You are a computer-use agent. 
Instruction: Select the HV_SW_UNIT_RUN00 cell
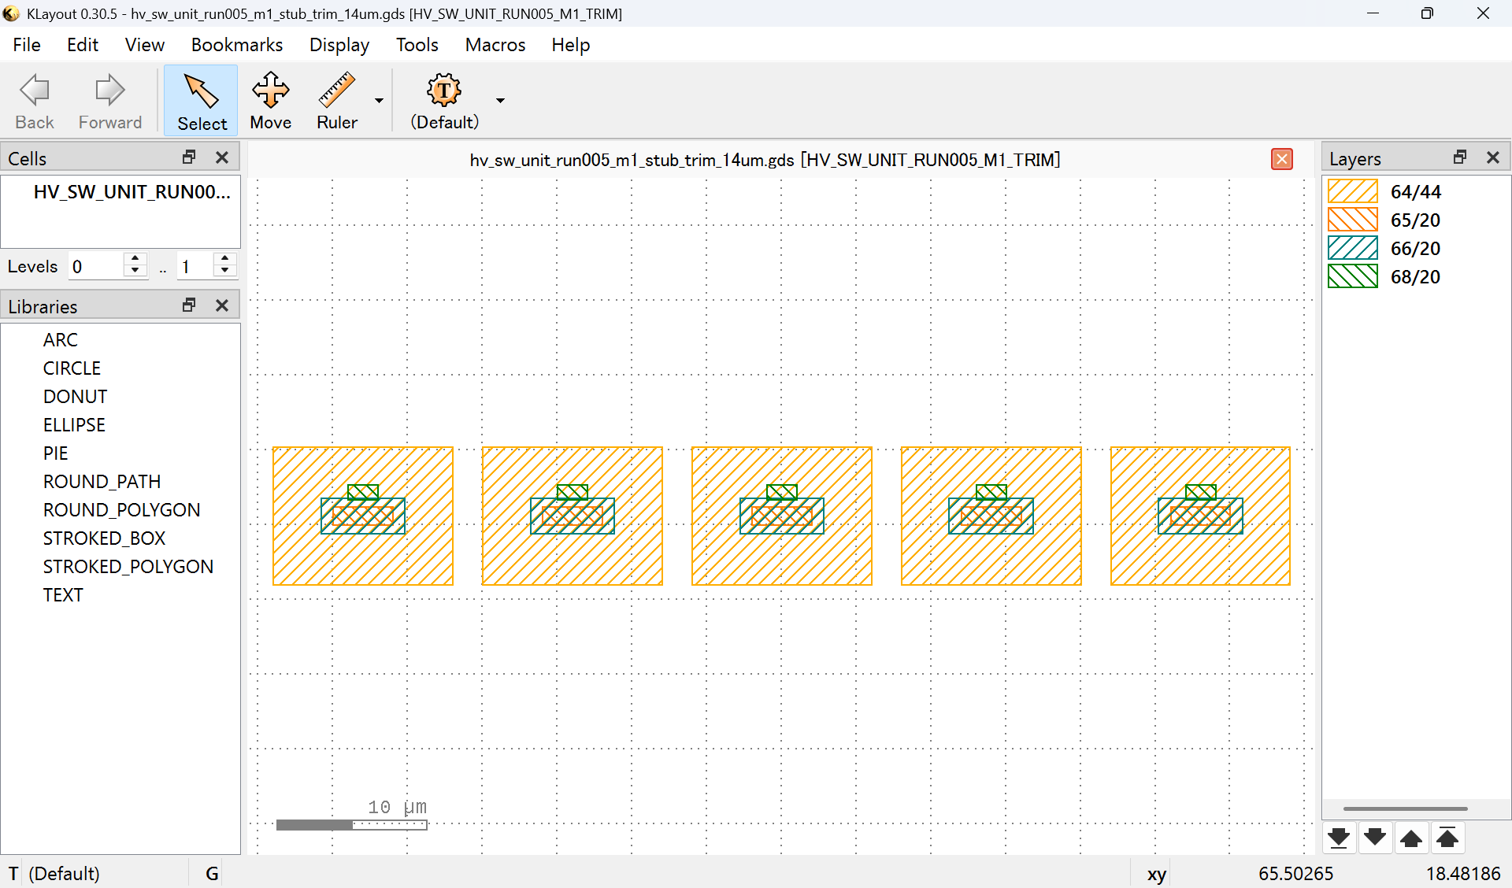coord(132,192)
